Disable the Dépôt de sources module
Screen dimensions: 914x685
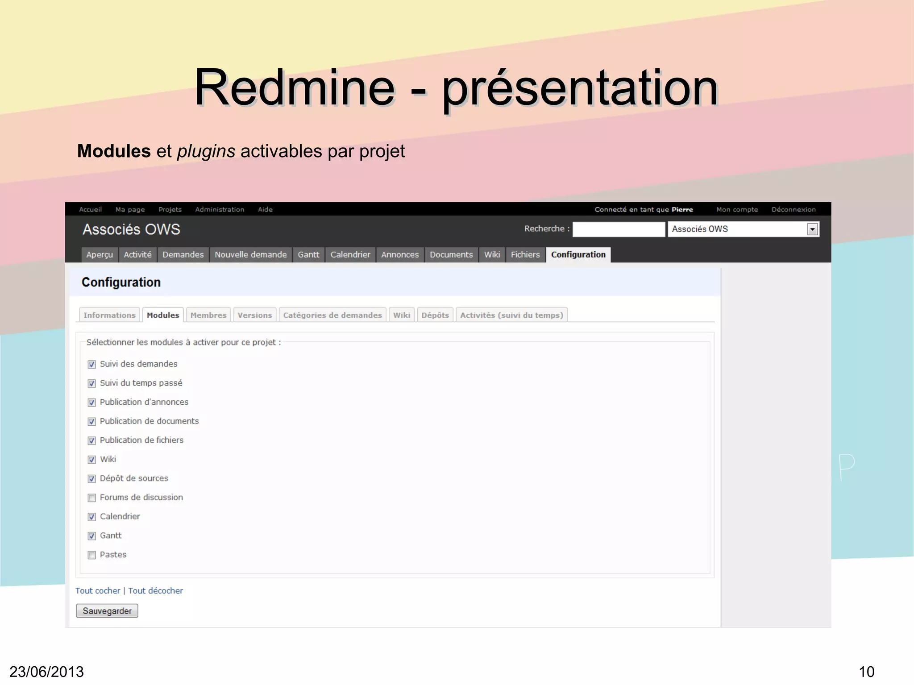[91, 479]
